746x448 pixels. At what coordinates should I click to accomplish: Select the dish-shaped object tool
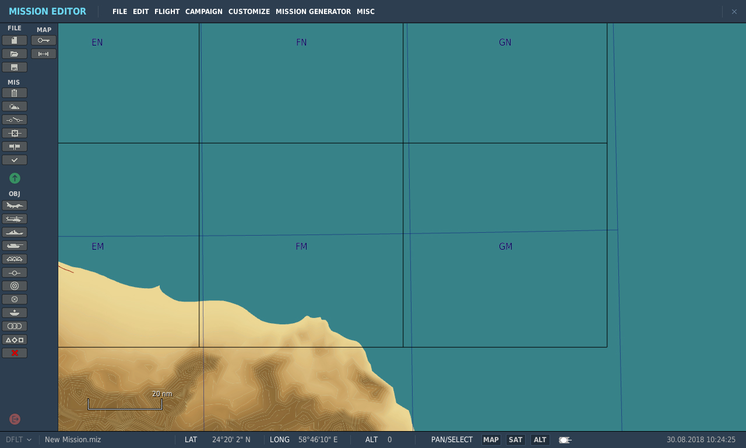[15, 313]
